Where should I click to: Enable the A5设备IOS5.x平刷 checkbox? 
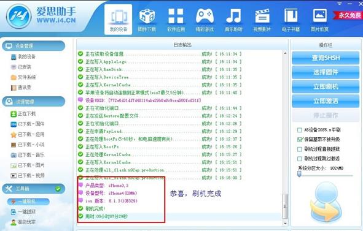[300, 130]
